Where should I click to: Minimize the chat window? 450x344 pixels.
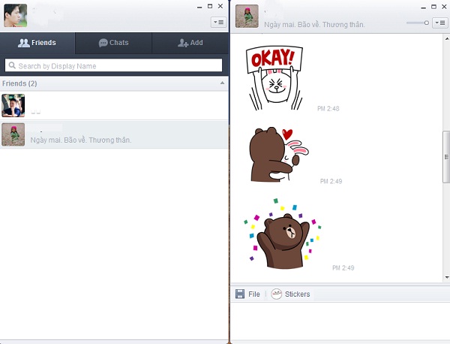tap(423, 8)
